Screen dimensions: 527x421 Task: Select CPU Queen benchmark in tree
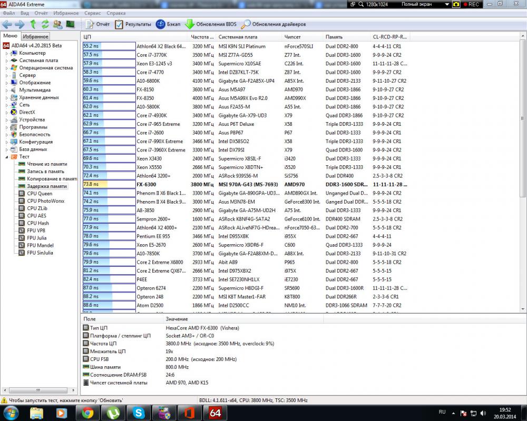[x=40, y=194]
